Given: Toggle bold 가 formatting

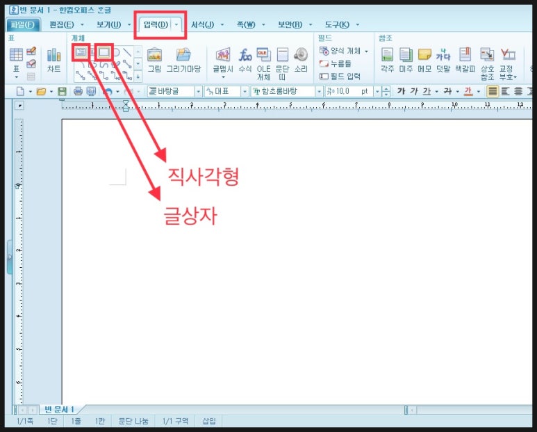Looking at the screenshot, I should pyautogui.click(x=401, y=91).
